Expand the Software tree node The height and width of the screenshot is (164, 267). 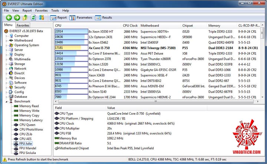pyautogui.click(x=6, y=83)
